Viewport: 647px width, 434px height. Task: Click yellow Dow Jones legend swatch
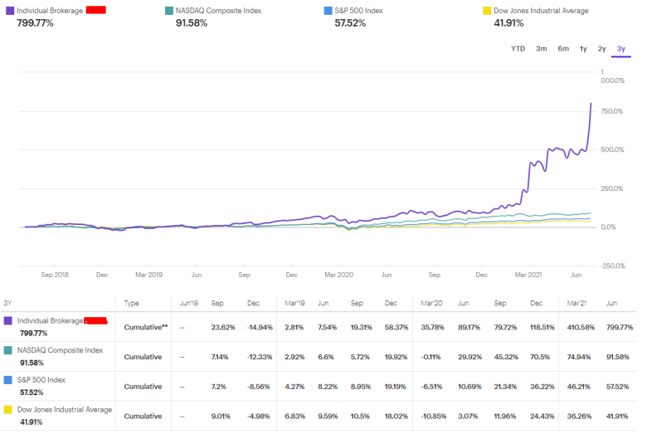tap(487, 11)
